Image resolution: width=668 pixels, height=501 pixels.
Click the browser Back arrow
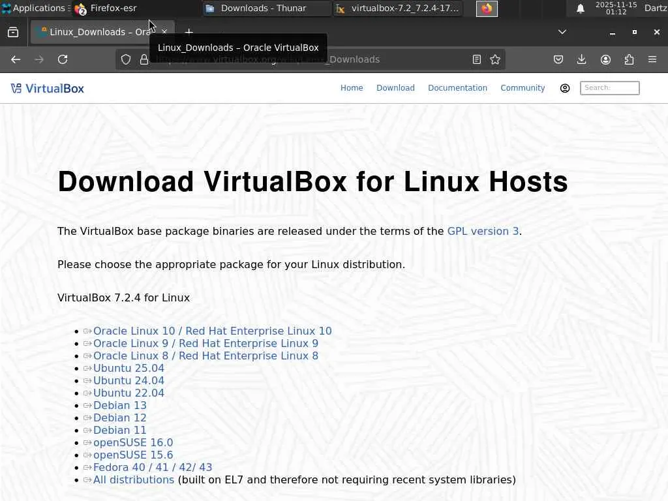tap(16, 59)
